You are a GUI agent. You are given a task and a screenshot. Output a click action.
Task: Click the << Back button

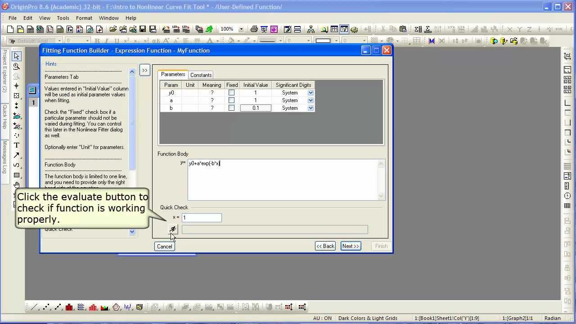pyautogui.click(x=325, y=246)
